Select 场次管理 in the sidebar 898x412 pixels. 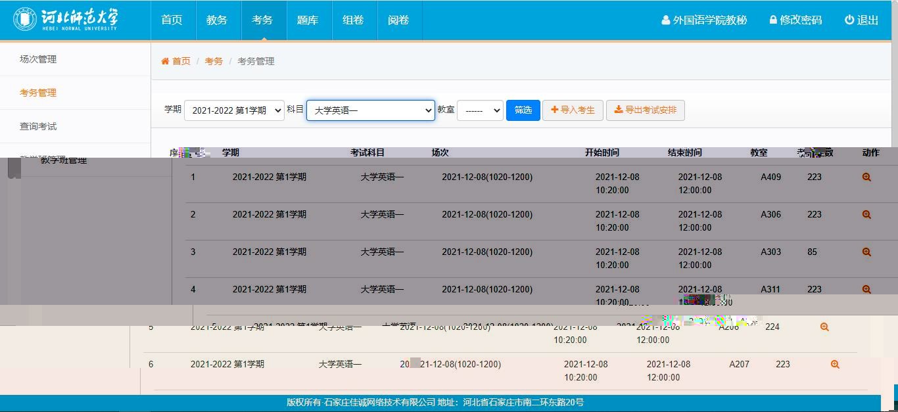pos(38,59)
